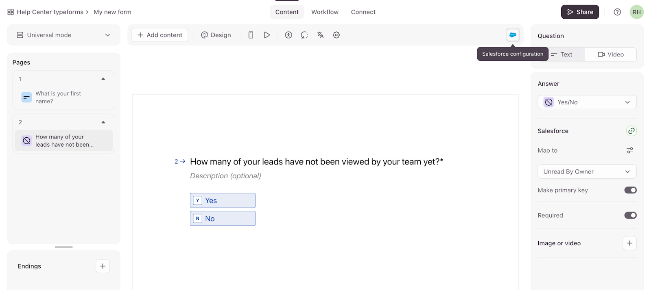Image resolution: width=651 pixels, height=290 pixels.
Task: Open Map to settings sliders icon
Action: (629, 150)
